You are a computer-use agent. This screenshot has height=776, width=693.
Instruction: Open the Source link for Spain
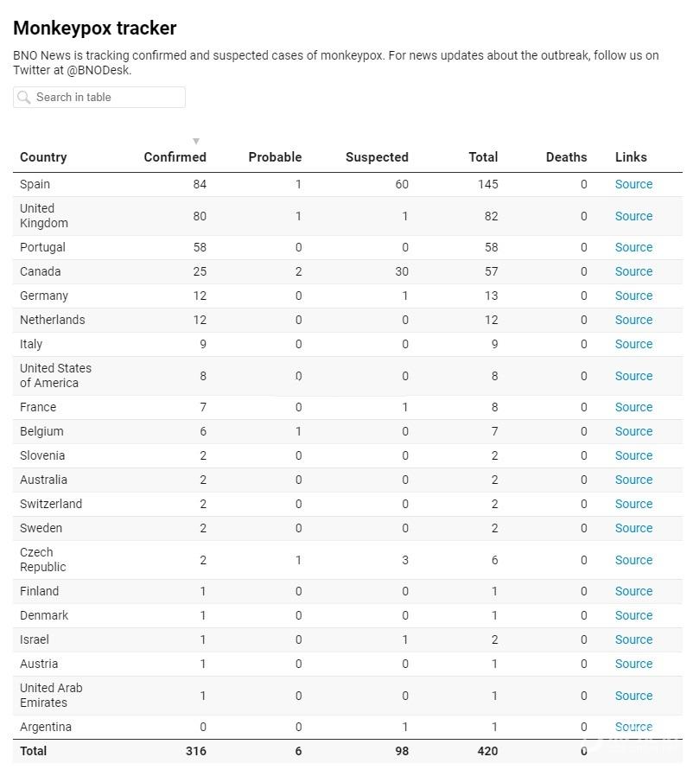[633, 185]
